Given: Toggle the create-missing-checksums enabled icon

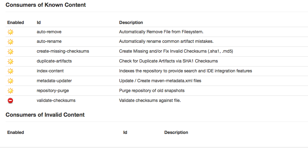Looking at the screenshot, I should 11,51.
